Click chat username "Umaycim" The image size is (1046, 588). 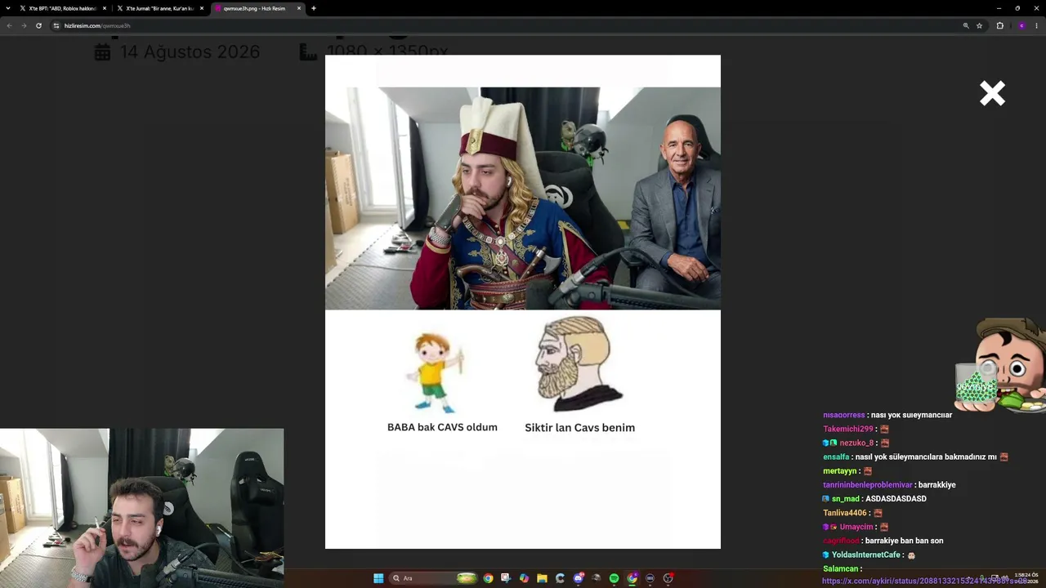point(856,527)
